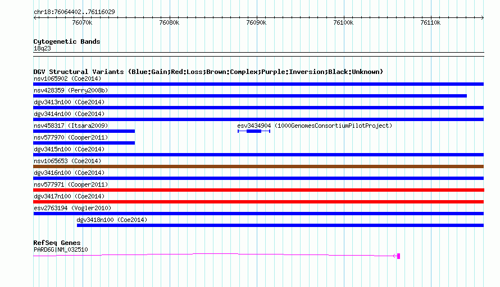Click the Cytogenetic Bands track title
This screenshot has height=287, width=500.
[x=67, y=41]
